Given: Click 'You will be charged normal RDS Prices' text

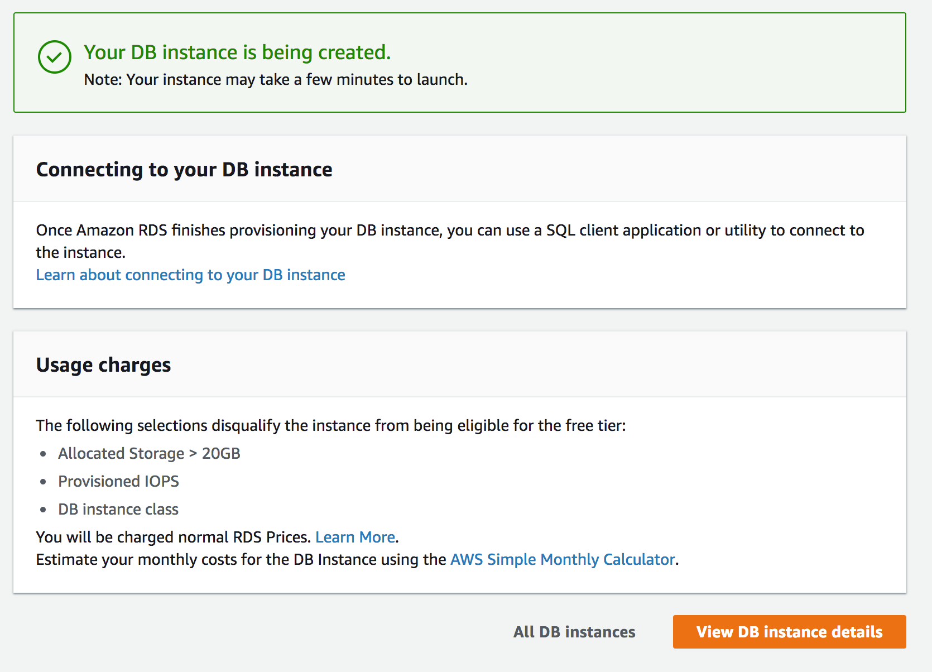Looking at the screenshot, I should pyautogui.click(x=173, y=537).
